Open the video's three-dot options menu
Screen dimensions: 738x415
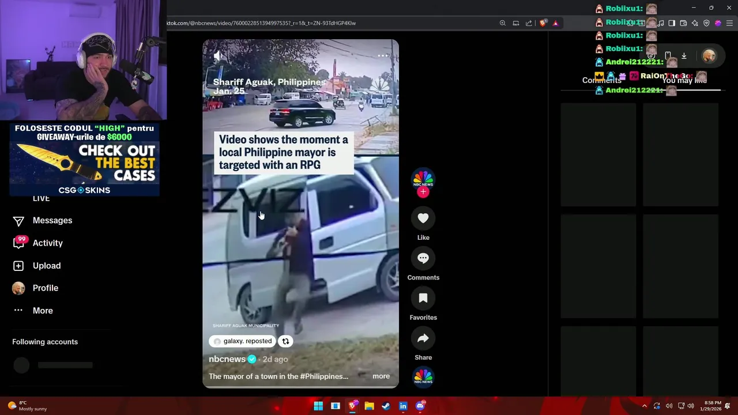[x=383, y=56]
